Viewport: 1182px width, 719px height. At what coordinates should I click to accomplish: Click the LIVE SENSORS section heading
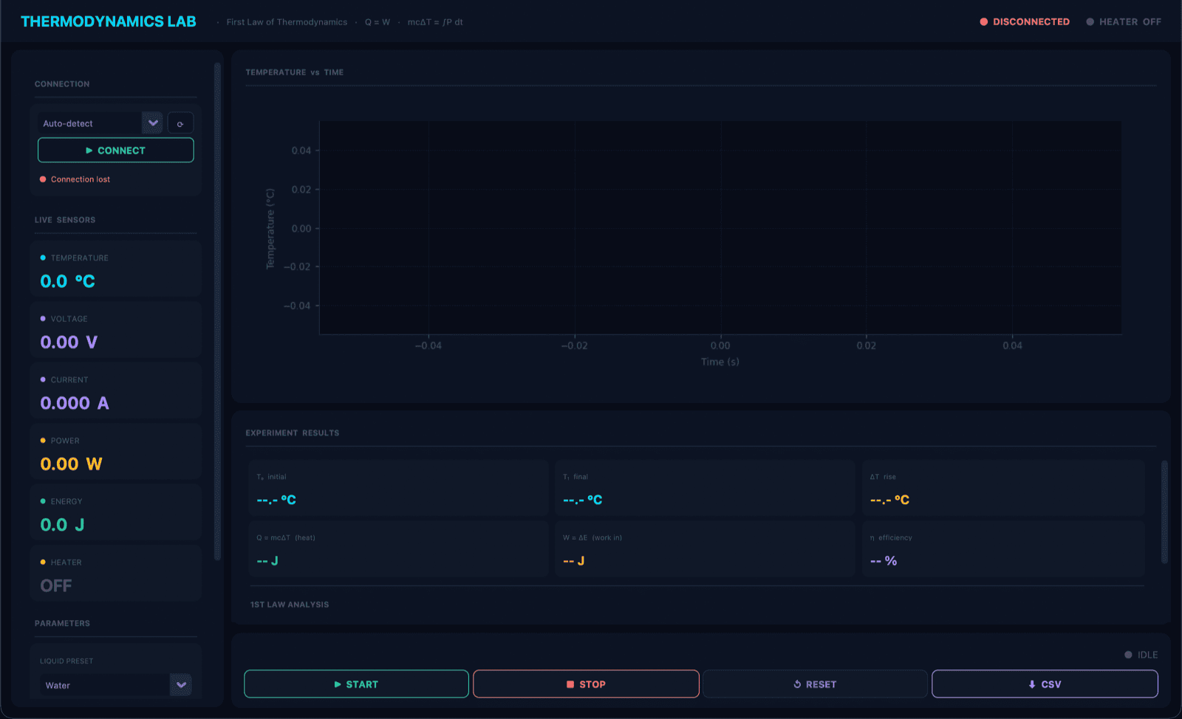pos(65,220)
